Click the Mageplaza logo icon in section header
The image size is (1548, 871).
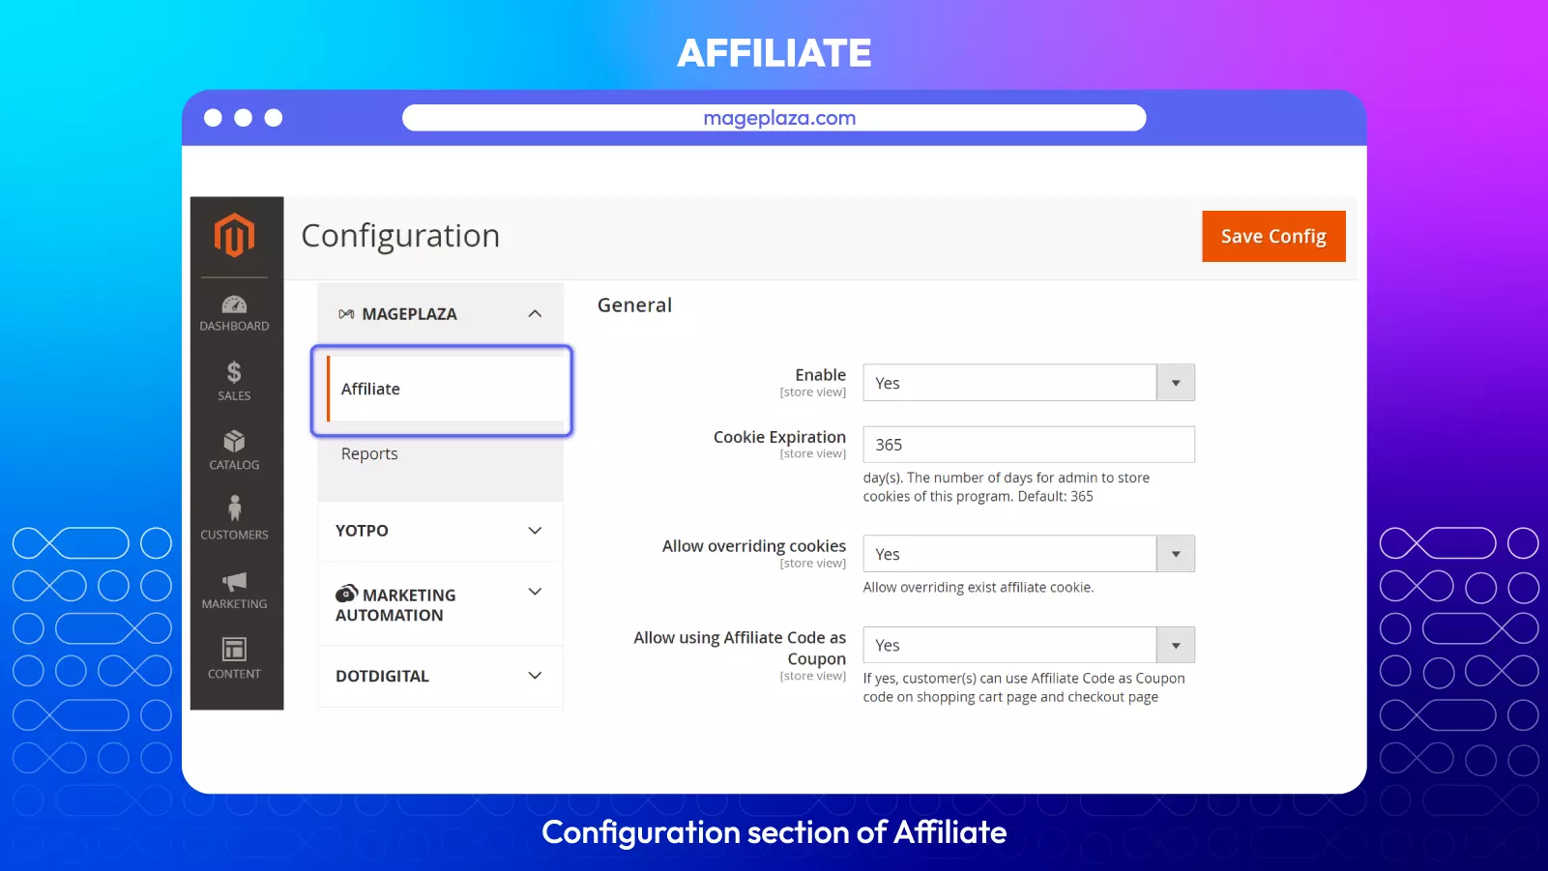pos(346,314)
